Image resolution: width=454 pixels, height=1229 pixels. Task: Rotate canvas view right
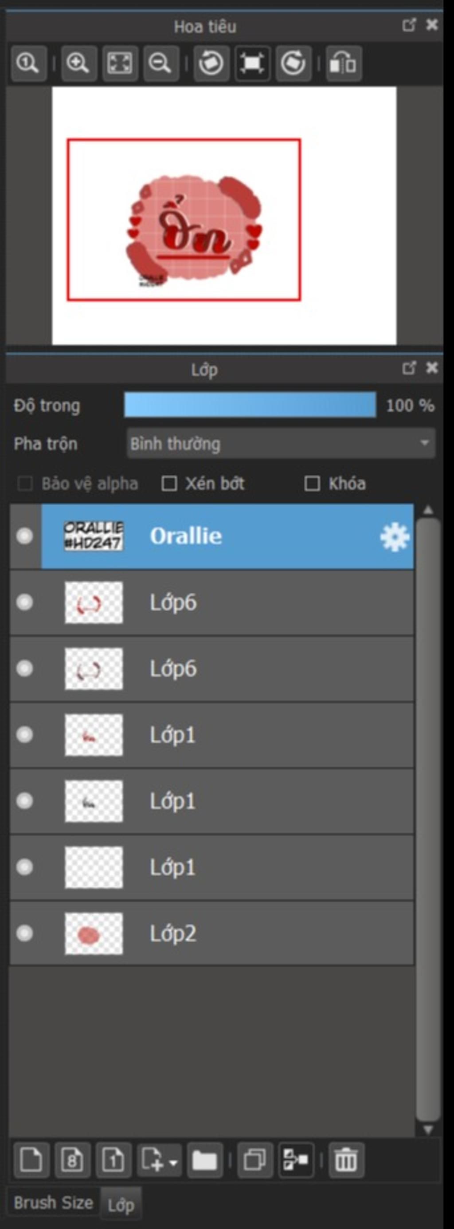click(x=294, y=63)
